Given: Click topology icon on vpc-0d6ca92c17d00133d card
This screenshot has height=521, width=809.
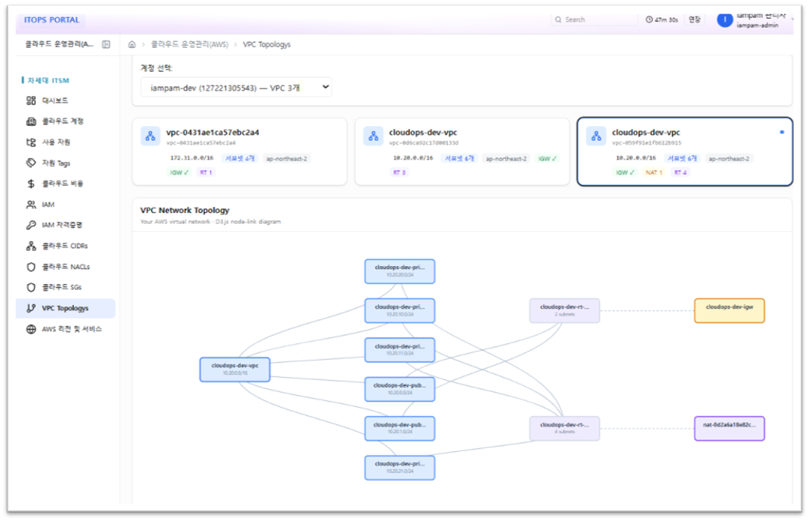Looking at the screenshot, I should point(373,136).
